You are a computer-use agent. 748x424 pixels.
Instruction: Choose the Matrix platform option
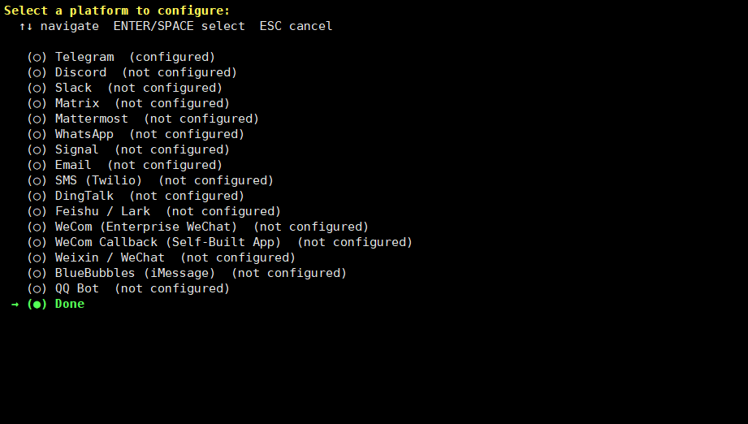[x=77, y=103]
